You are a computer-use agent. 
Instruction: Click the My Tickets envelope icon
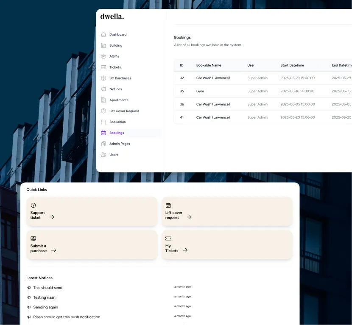coord(167,238)
